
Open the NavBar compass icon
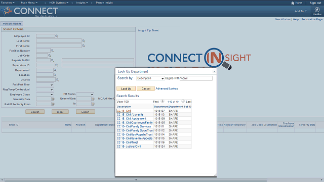click(x=317, y=10)
